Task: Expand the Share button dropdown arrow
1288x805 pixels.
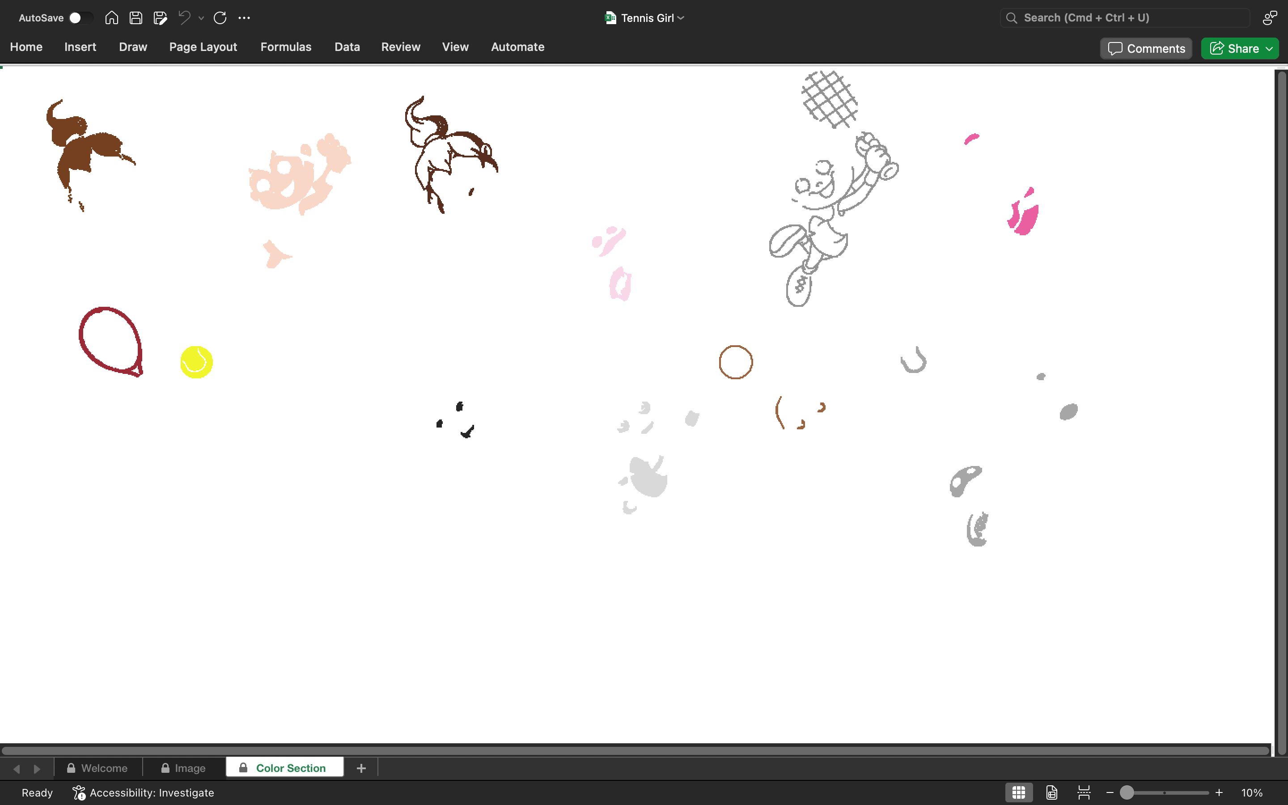Action: pyautogui.click(x=1269, y=48)
